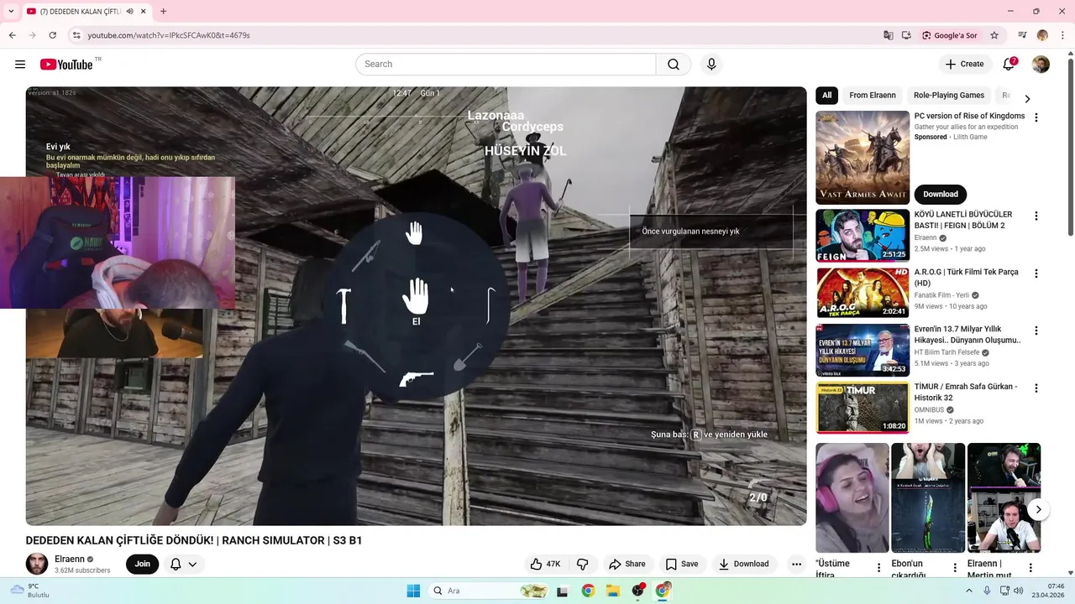Start voice search with microphone icon
The width and height of the screenshot is (1075, 604).
click(x=711, y=65)
